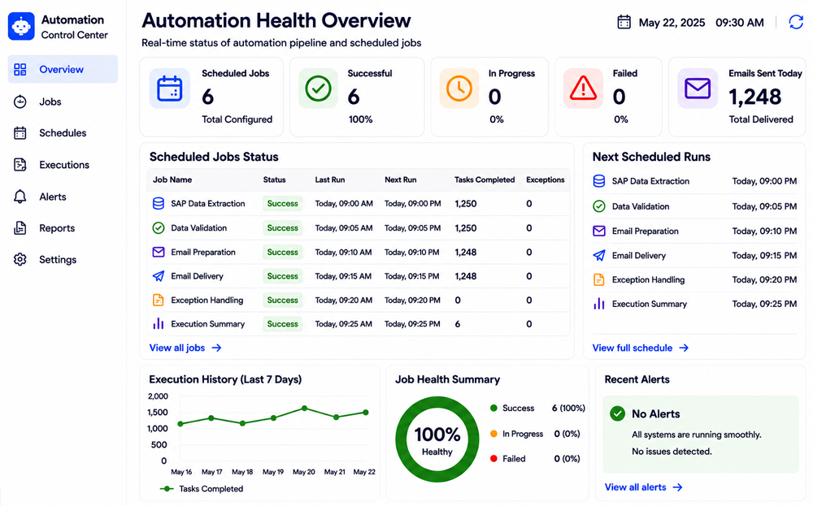Click the orange In Progress legend dot
The width and height of the screenshot is (813, 506).
click(x=493, y=434)
